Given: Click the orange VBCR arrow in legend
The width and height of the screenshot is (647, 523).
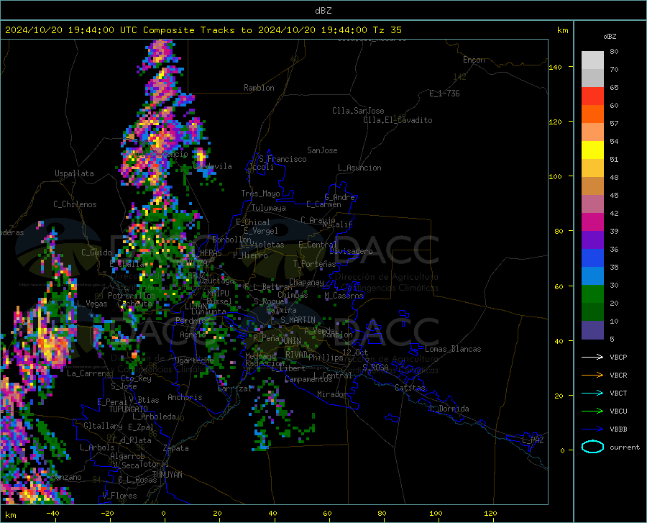Looking at the screenshot, I should [x=592, y=375].
